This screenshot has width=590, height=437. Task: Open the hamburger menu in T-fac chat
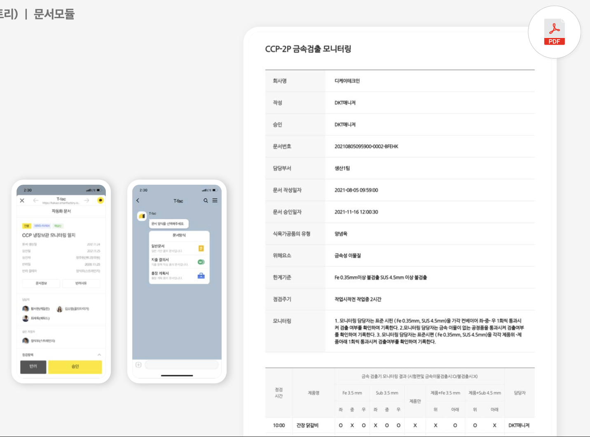215,200
